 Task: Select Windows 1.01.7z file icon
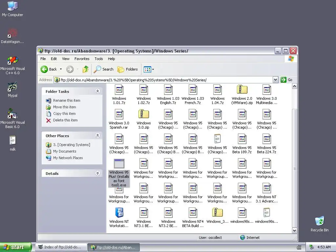(119, 90)
